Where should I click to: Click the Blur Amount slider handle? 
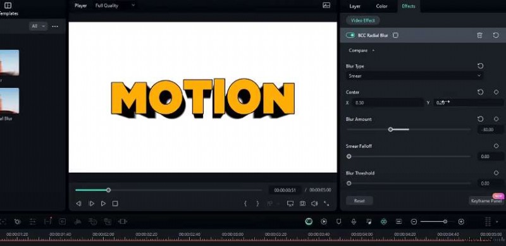click(x=390, y=130)
